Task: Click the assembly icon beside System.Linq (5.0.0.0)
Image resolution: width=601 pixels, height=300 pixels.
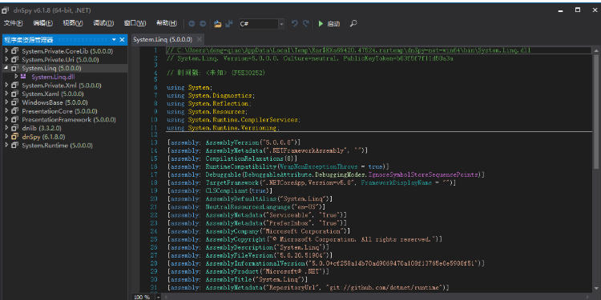Action: (x=14, y=68)
